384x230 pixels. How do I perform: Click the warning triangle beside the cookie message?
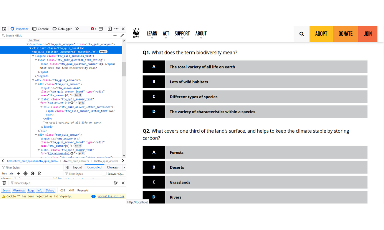tap(4, 197)
